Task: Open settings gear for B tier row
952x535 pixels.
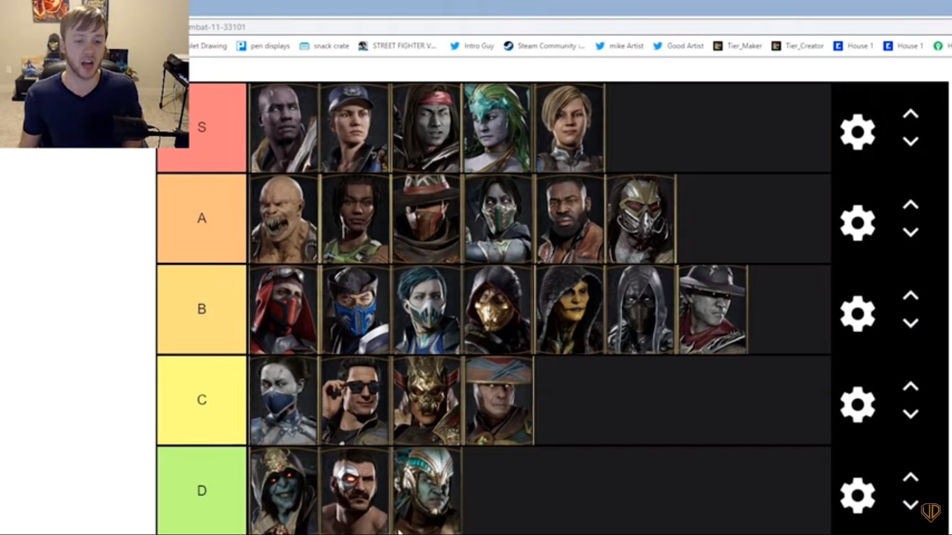Action: coord(857,314)
